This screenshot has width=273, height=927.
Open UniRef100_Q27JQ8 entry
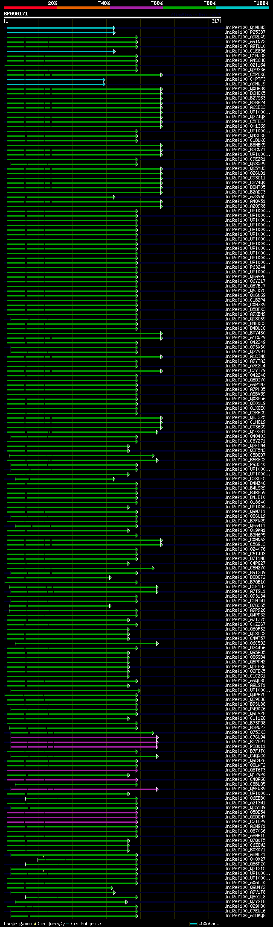tap(245, 117)
